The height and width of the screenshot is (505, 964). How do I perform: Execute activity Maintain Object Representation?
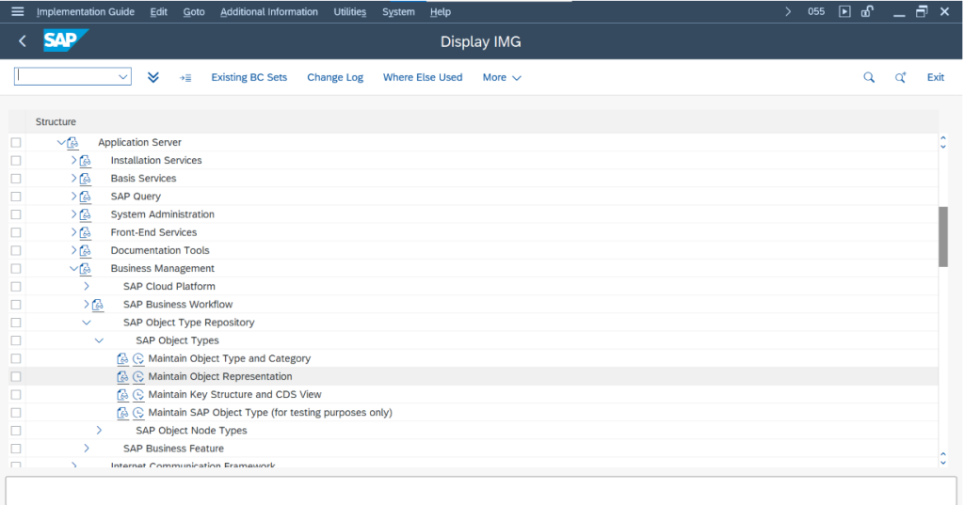click(x=138, y=376)
